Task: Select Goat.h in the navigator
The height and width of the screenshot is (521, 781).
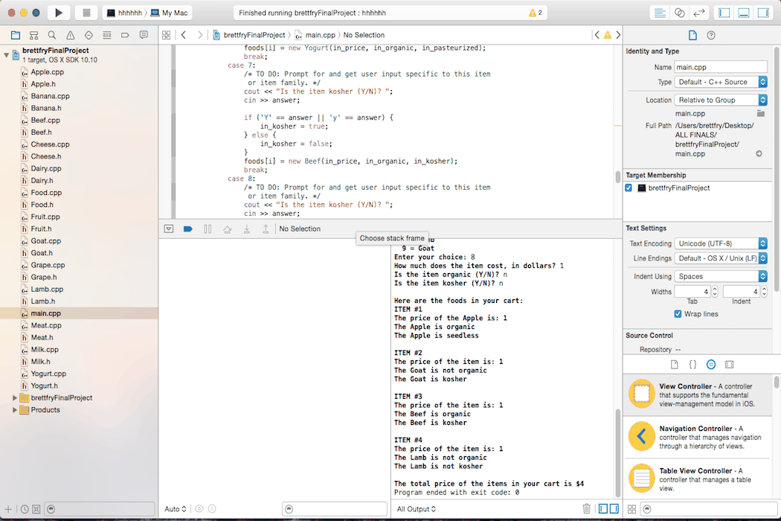Action: coord(42,253)
